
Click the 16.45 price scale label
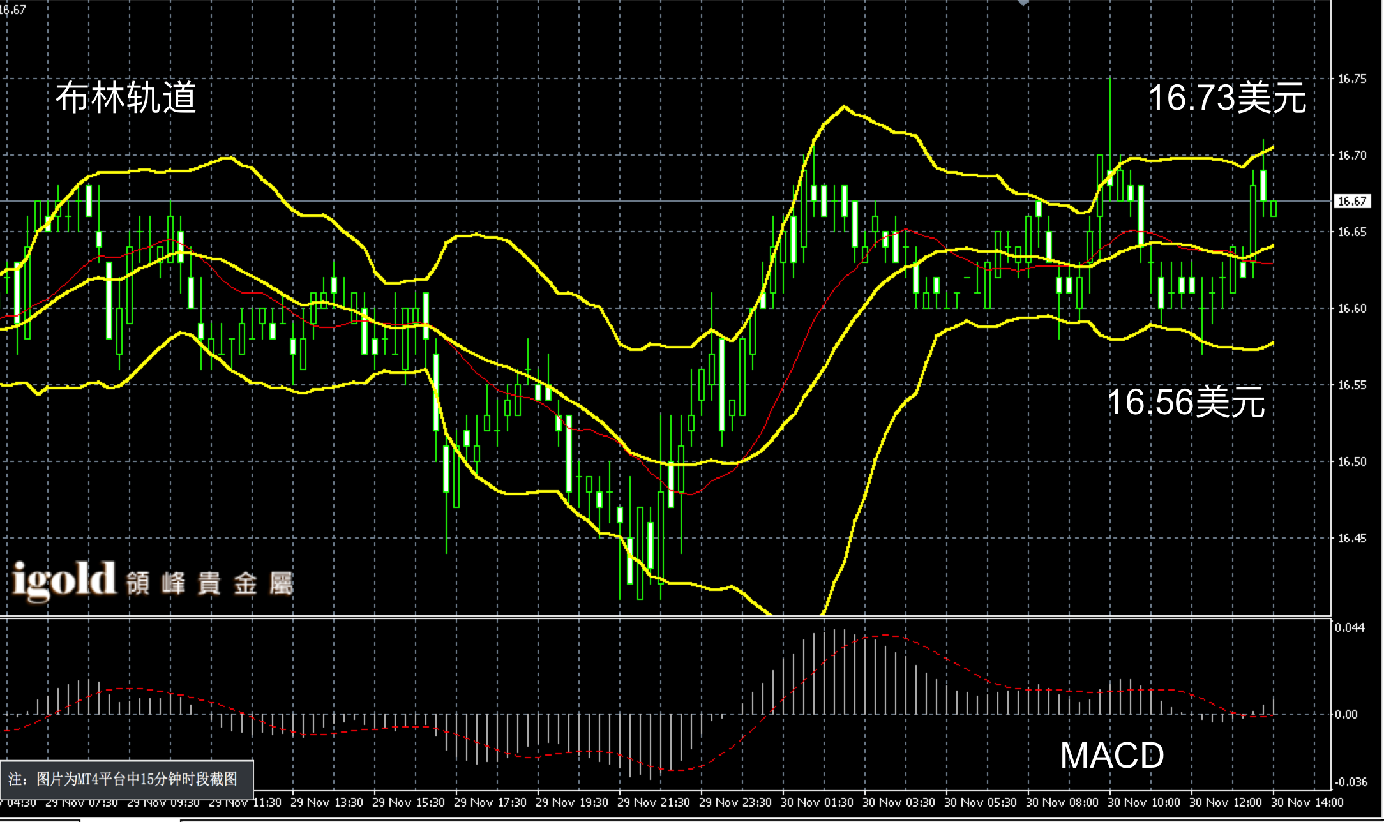click(x=1352, y=538)
